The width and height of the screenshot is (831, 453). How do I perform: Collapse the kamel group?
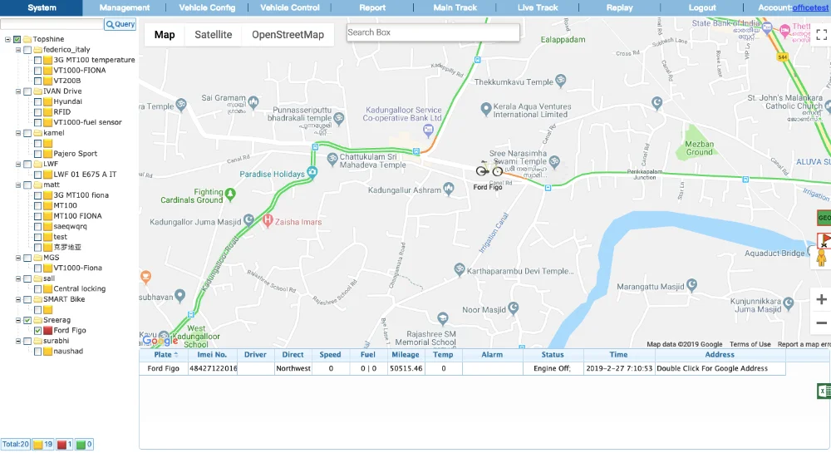[18, 133]
